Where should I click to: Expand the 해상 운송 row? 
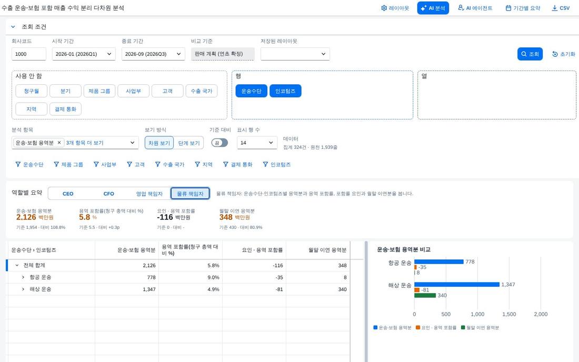23,289
